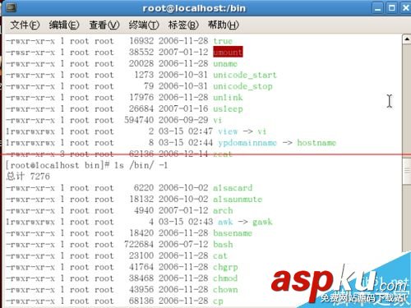Open the 帮助(H) menu
The width and height of the screenshot is (411, 308).
click(224, 25)
